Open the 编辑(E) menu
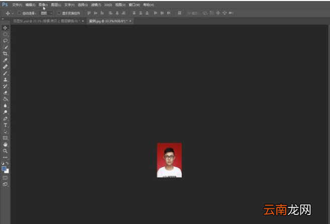The width and height of the screenshot is (330, 224). pos(30,5)
